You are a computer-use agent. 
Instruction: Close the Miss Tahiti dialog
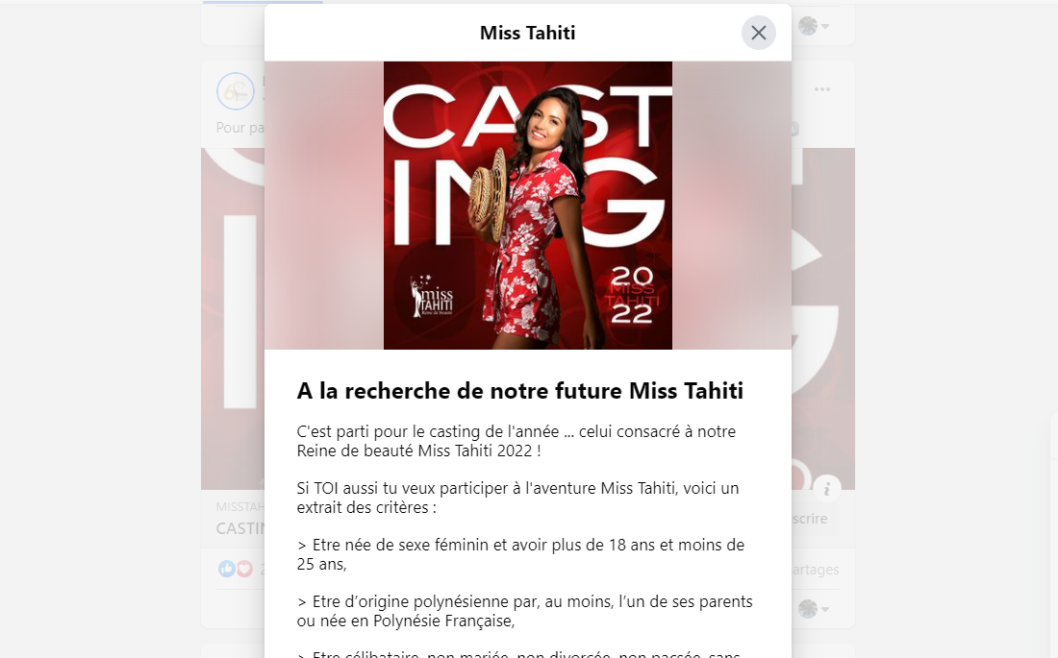[x=759, y=33]
